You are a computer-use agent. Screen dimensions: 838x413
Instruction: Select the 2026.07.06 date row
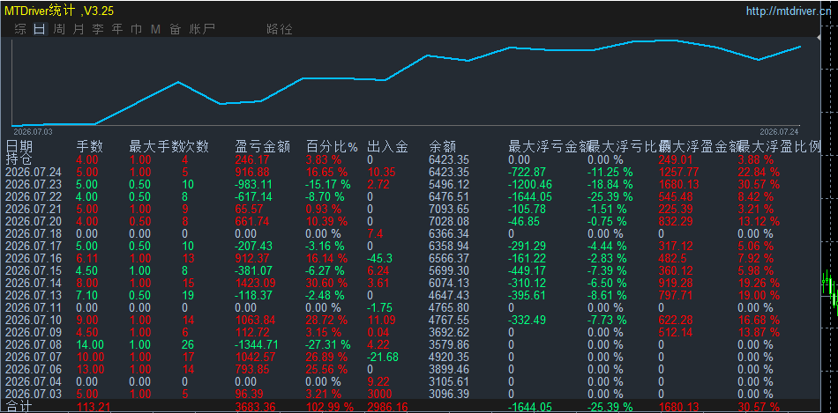34,369
